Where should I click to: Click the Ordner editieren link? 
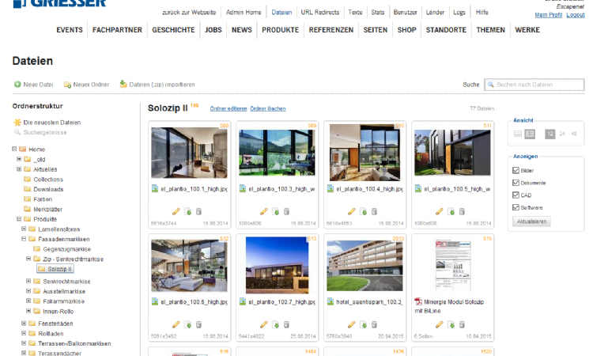pyautogui.click(x=228, y=108)
